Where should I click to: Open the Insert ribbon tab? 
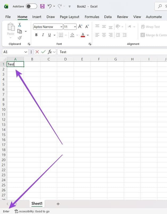pos(37,17)
